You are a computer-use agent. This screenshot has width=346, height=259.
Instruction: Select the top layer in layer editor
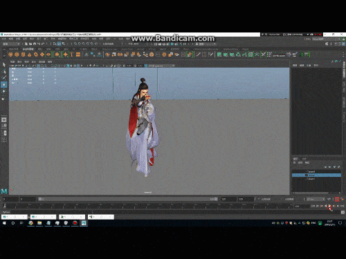coord(316,171)
